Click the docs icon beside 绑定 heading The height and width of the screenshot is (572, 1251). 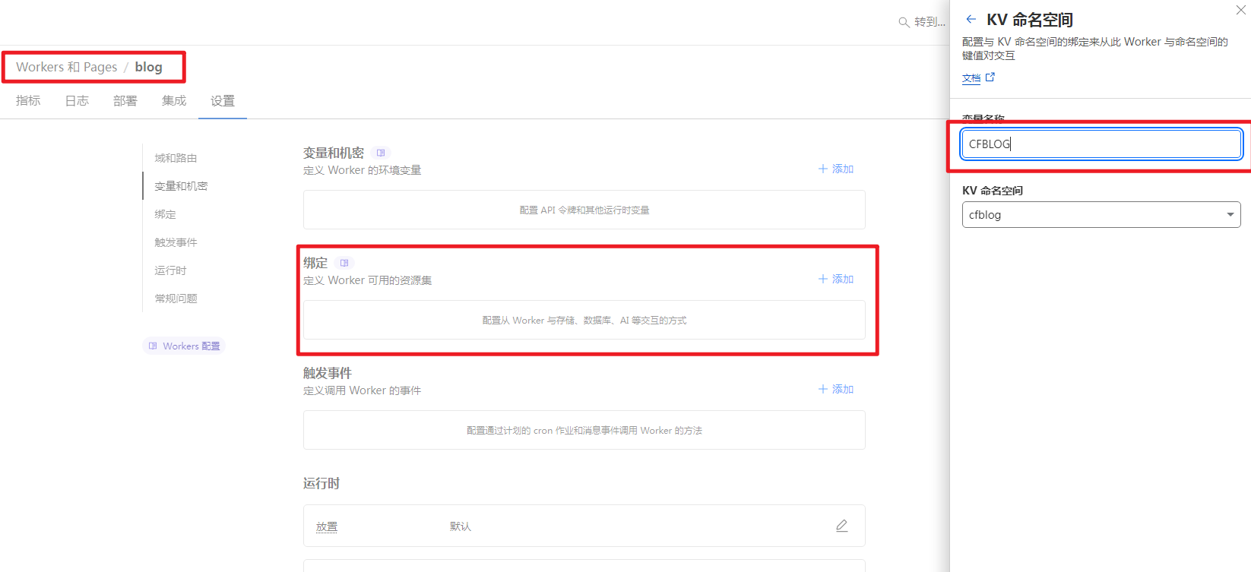coord(344,263)
